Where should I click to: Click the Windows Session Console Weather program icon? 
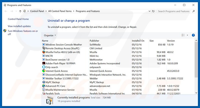coord(44,45)
